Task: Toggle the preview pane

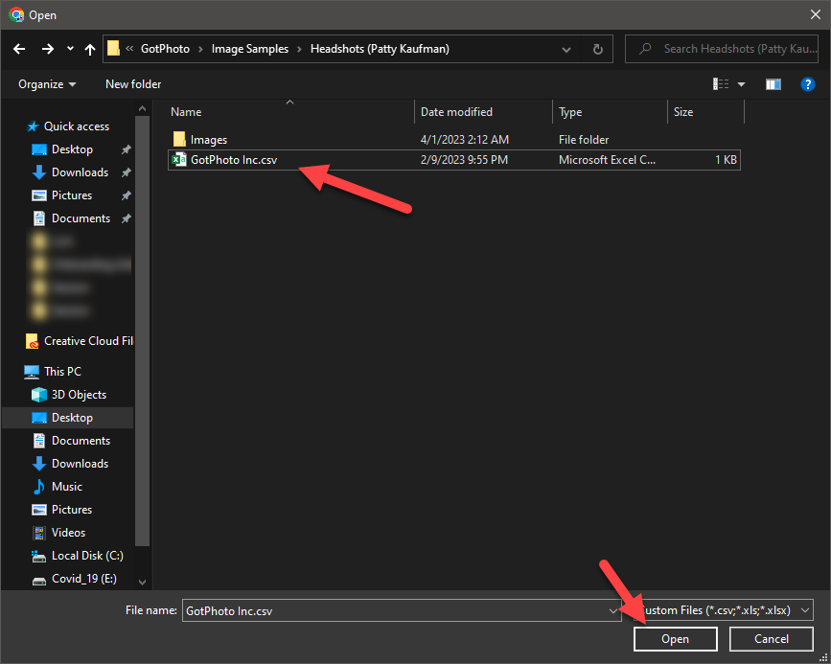Action: coord(773,84)
